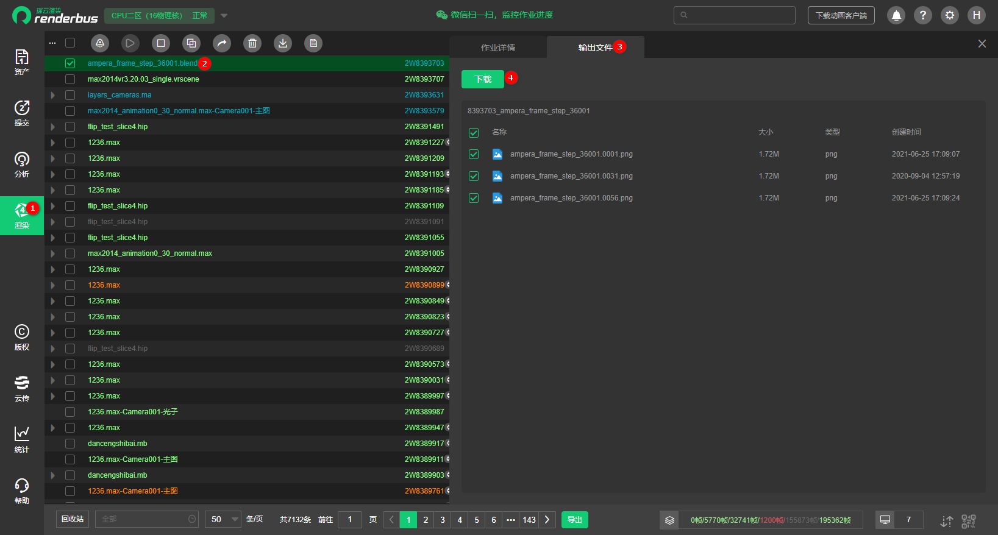The width and height of the screenshot is (998, 535).
Task: Click the copy job toolbar icon
Action: (x=191, y=43)
